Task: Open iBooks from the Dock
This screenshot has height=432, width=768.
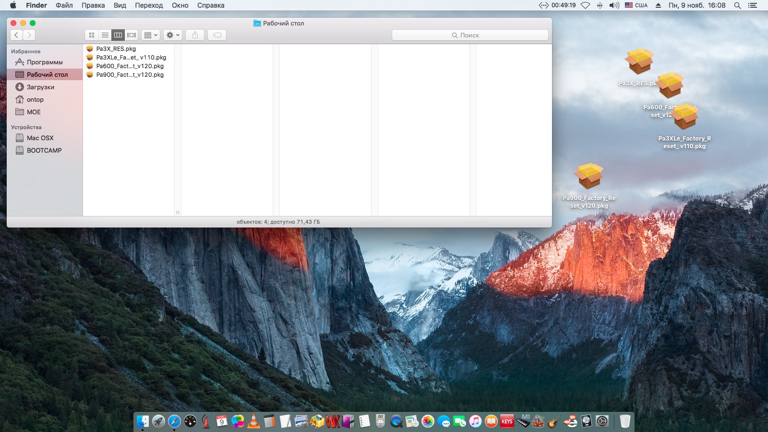Action: point(491,421)
